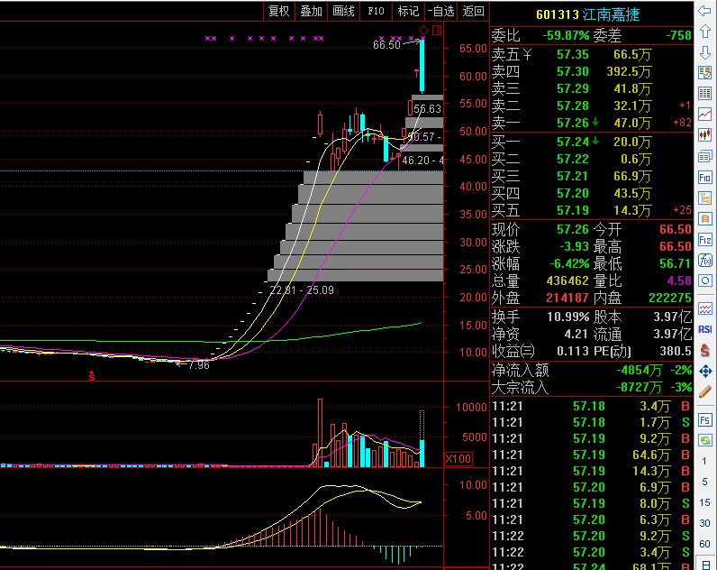Image resolution: width=717 pixels, height=570 pixels.
Task: Open the wavy lines indicator icon
Action: click(704, 309)
